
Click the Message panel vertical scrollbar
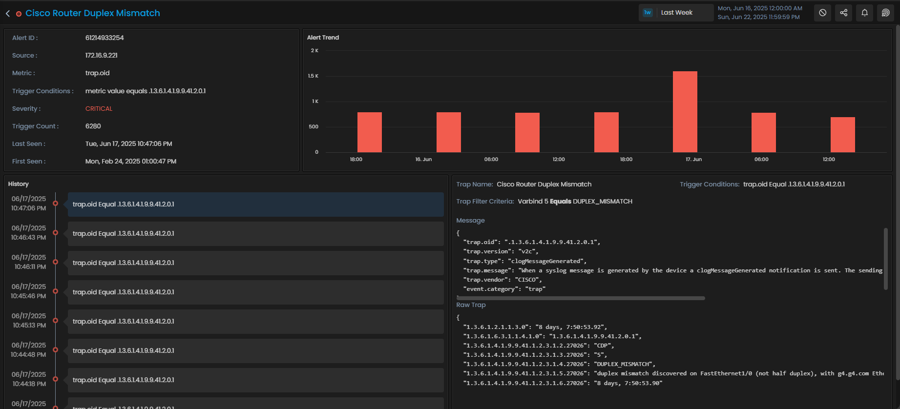(886, 259)
